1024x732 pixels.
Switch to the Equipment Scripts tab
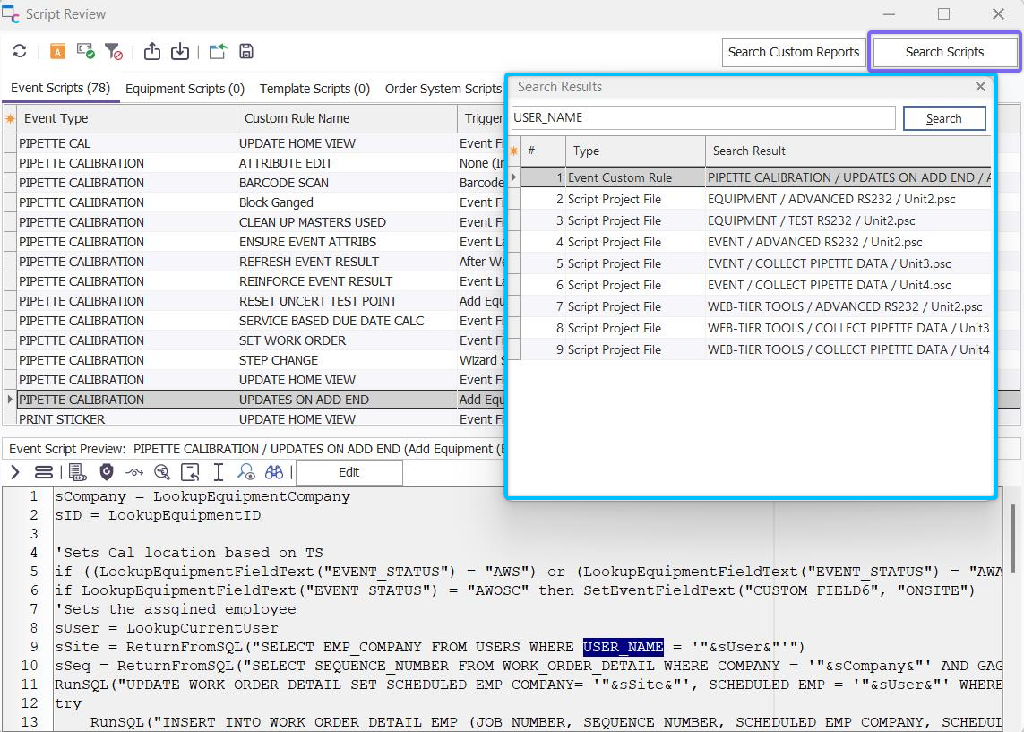click(185, 89)
